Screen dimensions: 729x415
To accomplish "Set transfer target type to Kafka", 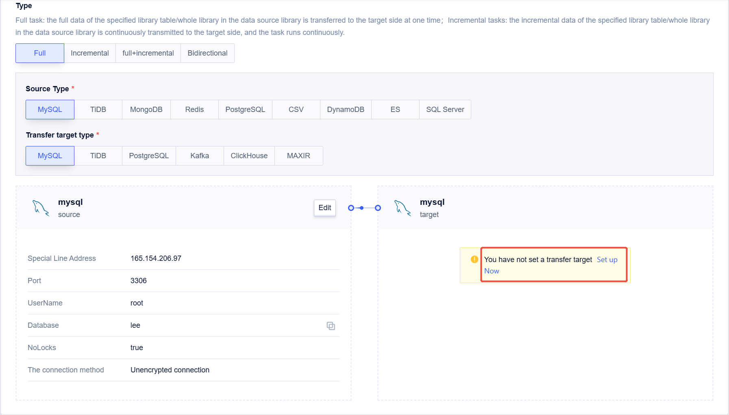I will point(200,156).
